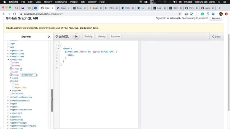Expand the projects field
This screenshot has width=230, height=129.
point(8,107)
